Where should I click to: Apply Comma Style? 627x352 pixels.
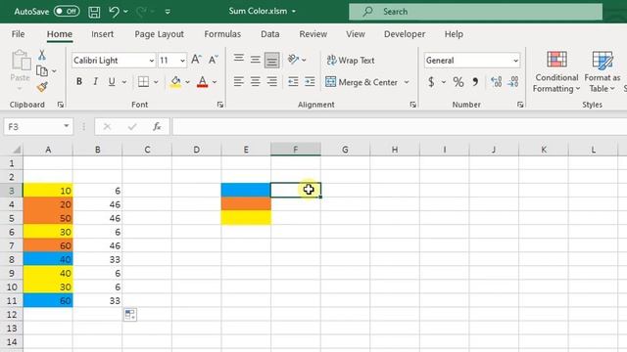coord(475,82)
